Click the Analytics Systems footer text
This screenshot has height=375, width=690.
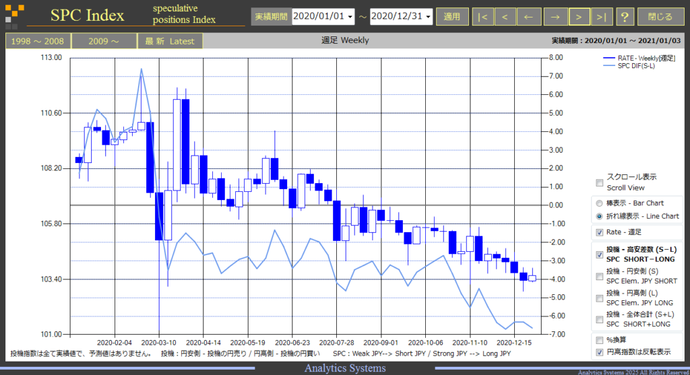coord(345,368)
